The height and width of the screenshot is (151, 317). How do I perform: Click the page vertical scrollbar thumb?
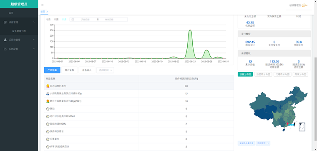(x=316, y=98)
